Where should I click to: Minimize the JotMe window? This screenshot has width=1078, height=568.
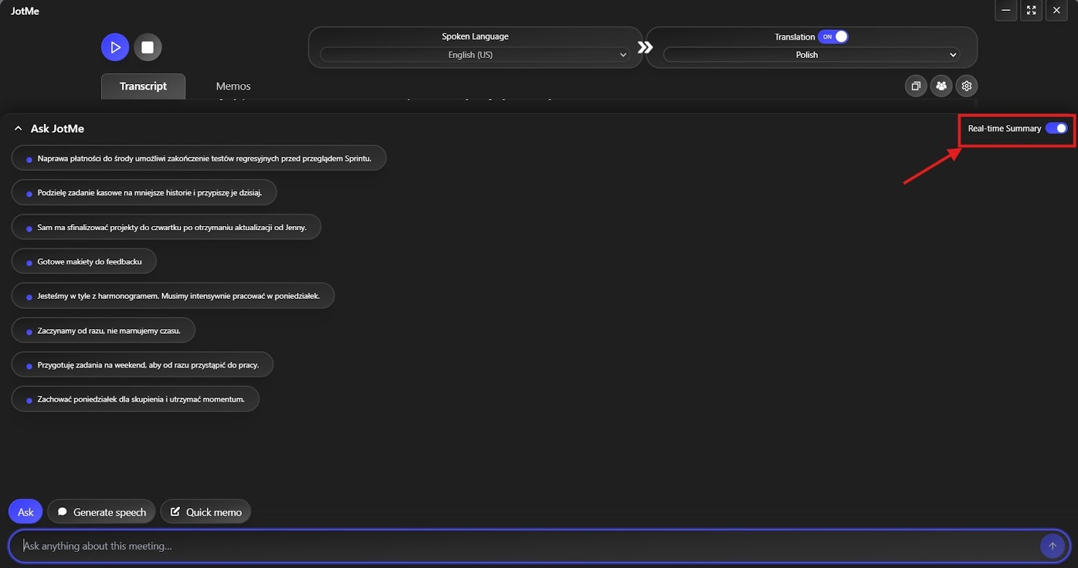tap(1006, 10)
